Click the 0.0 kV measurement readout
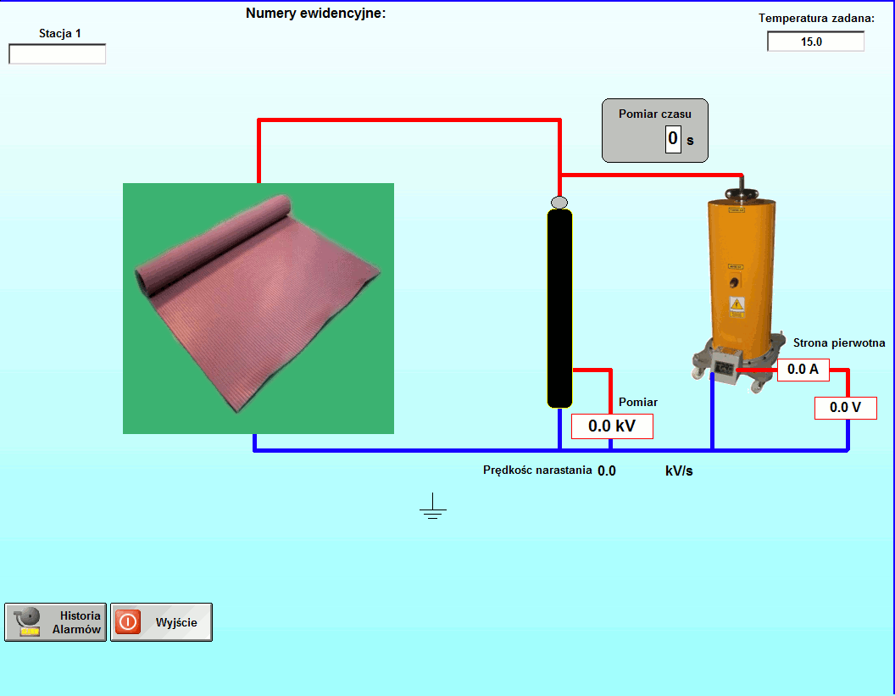Screen dimensions: 895x696 (612, 426)
